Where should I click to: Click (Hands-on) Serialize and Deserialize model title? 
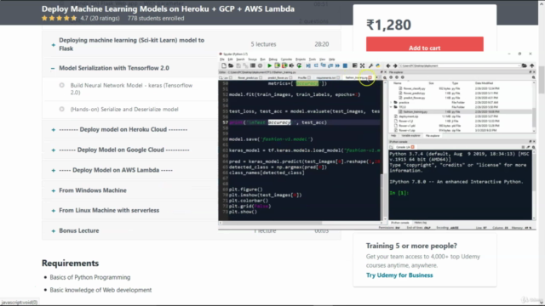(x=124, y=110)
